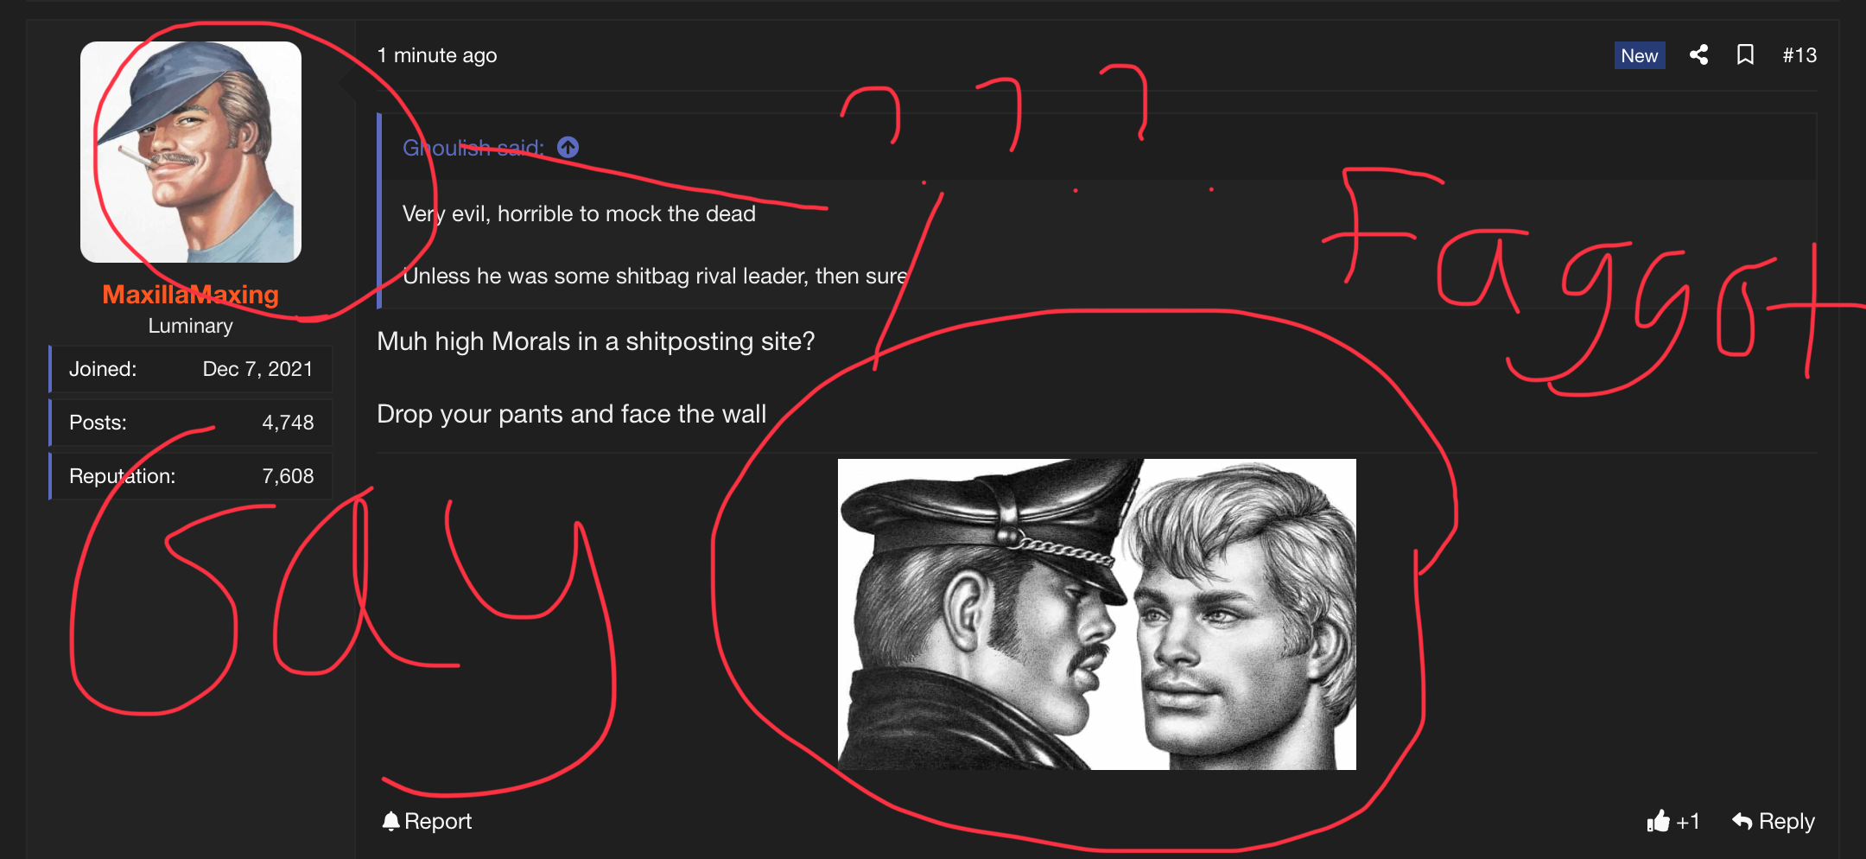Jump to original post via up-arrow icon
Image resolution: width=1866 pixels, height=859 pixels.
pyautogui.click(x=568, y=148)
